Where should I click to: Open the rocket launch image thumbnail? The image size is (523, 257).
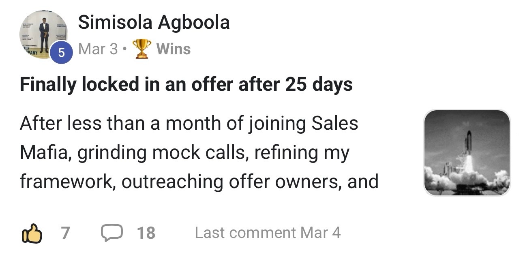pyautogui.click(x=467, y=153)
